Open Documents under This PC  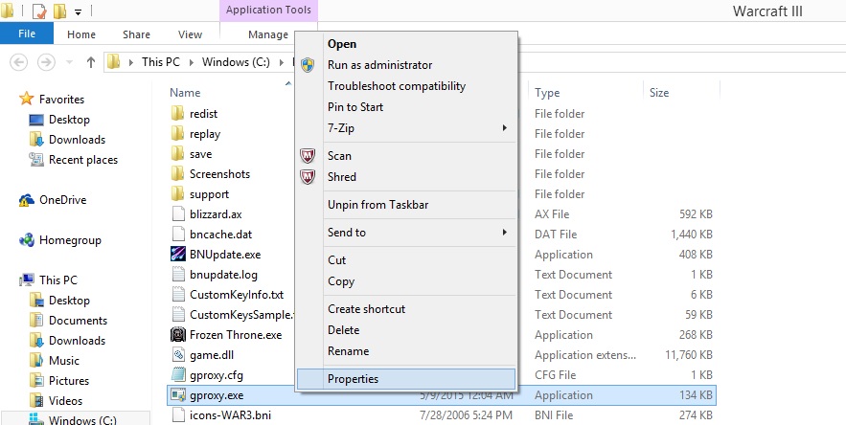point(78,321)
